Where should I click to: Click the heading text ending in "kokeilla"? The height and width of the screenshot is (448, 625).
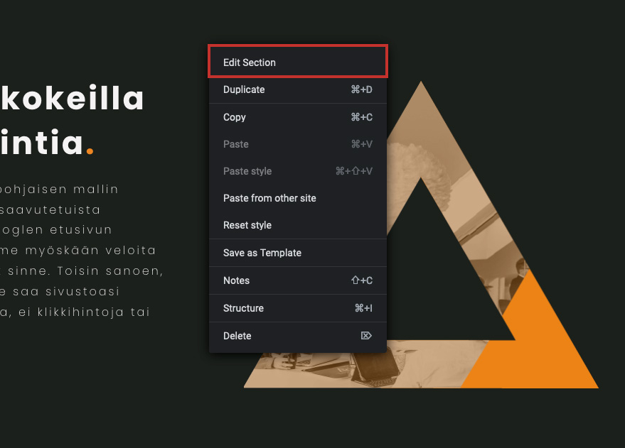(72, 98)
